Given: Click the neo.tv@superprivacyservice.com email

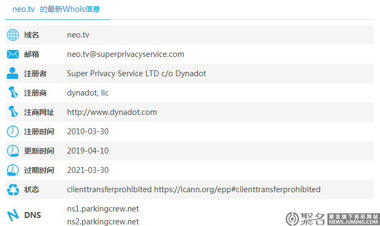Looking at the screenshot, I should pos(125,54).
